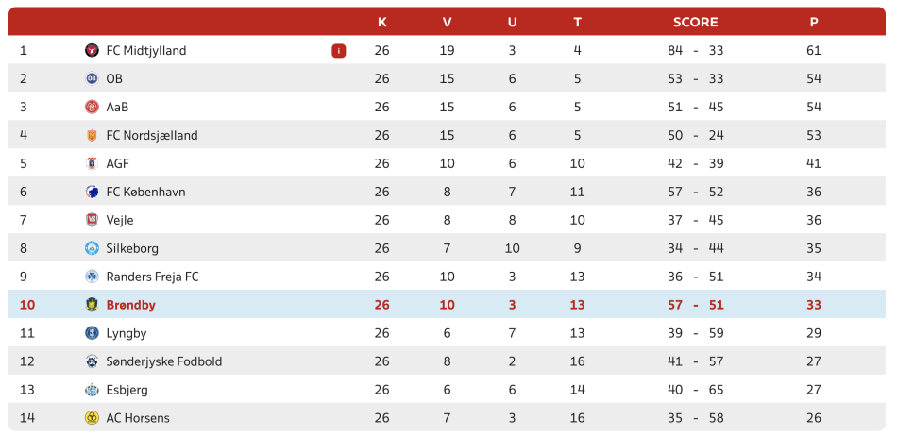
Task: Select the Sønderjyske Fodbold team name
Action: [164, 361]
